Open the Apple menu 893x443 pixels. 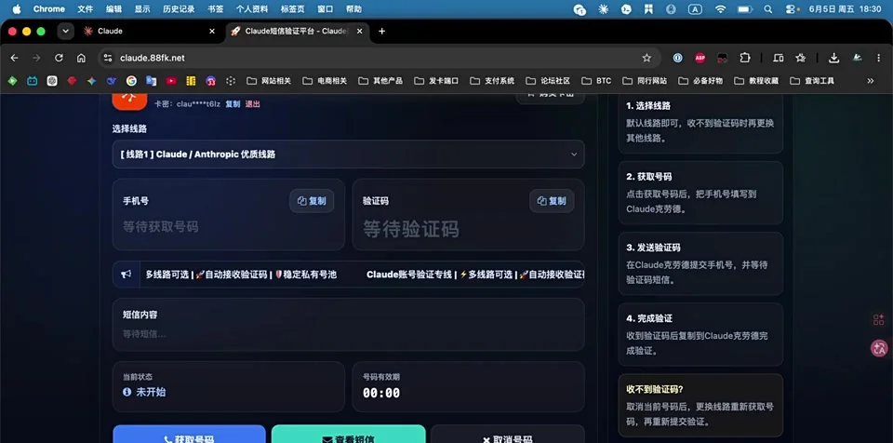tap(17, 9)
